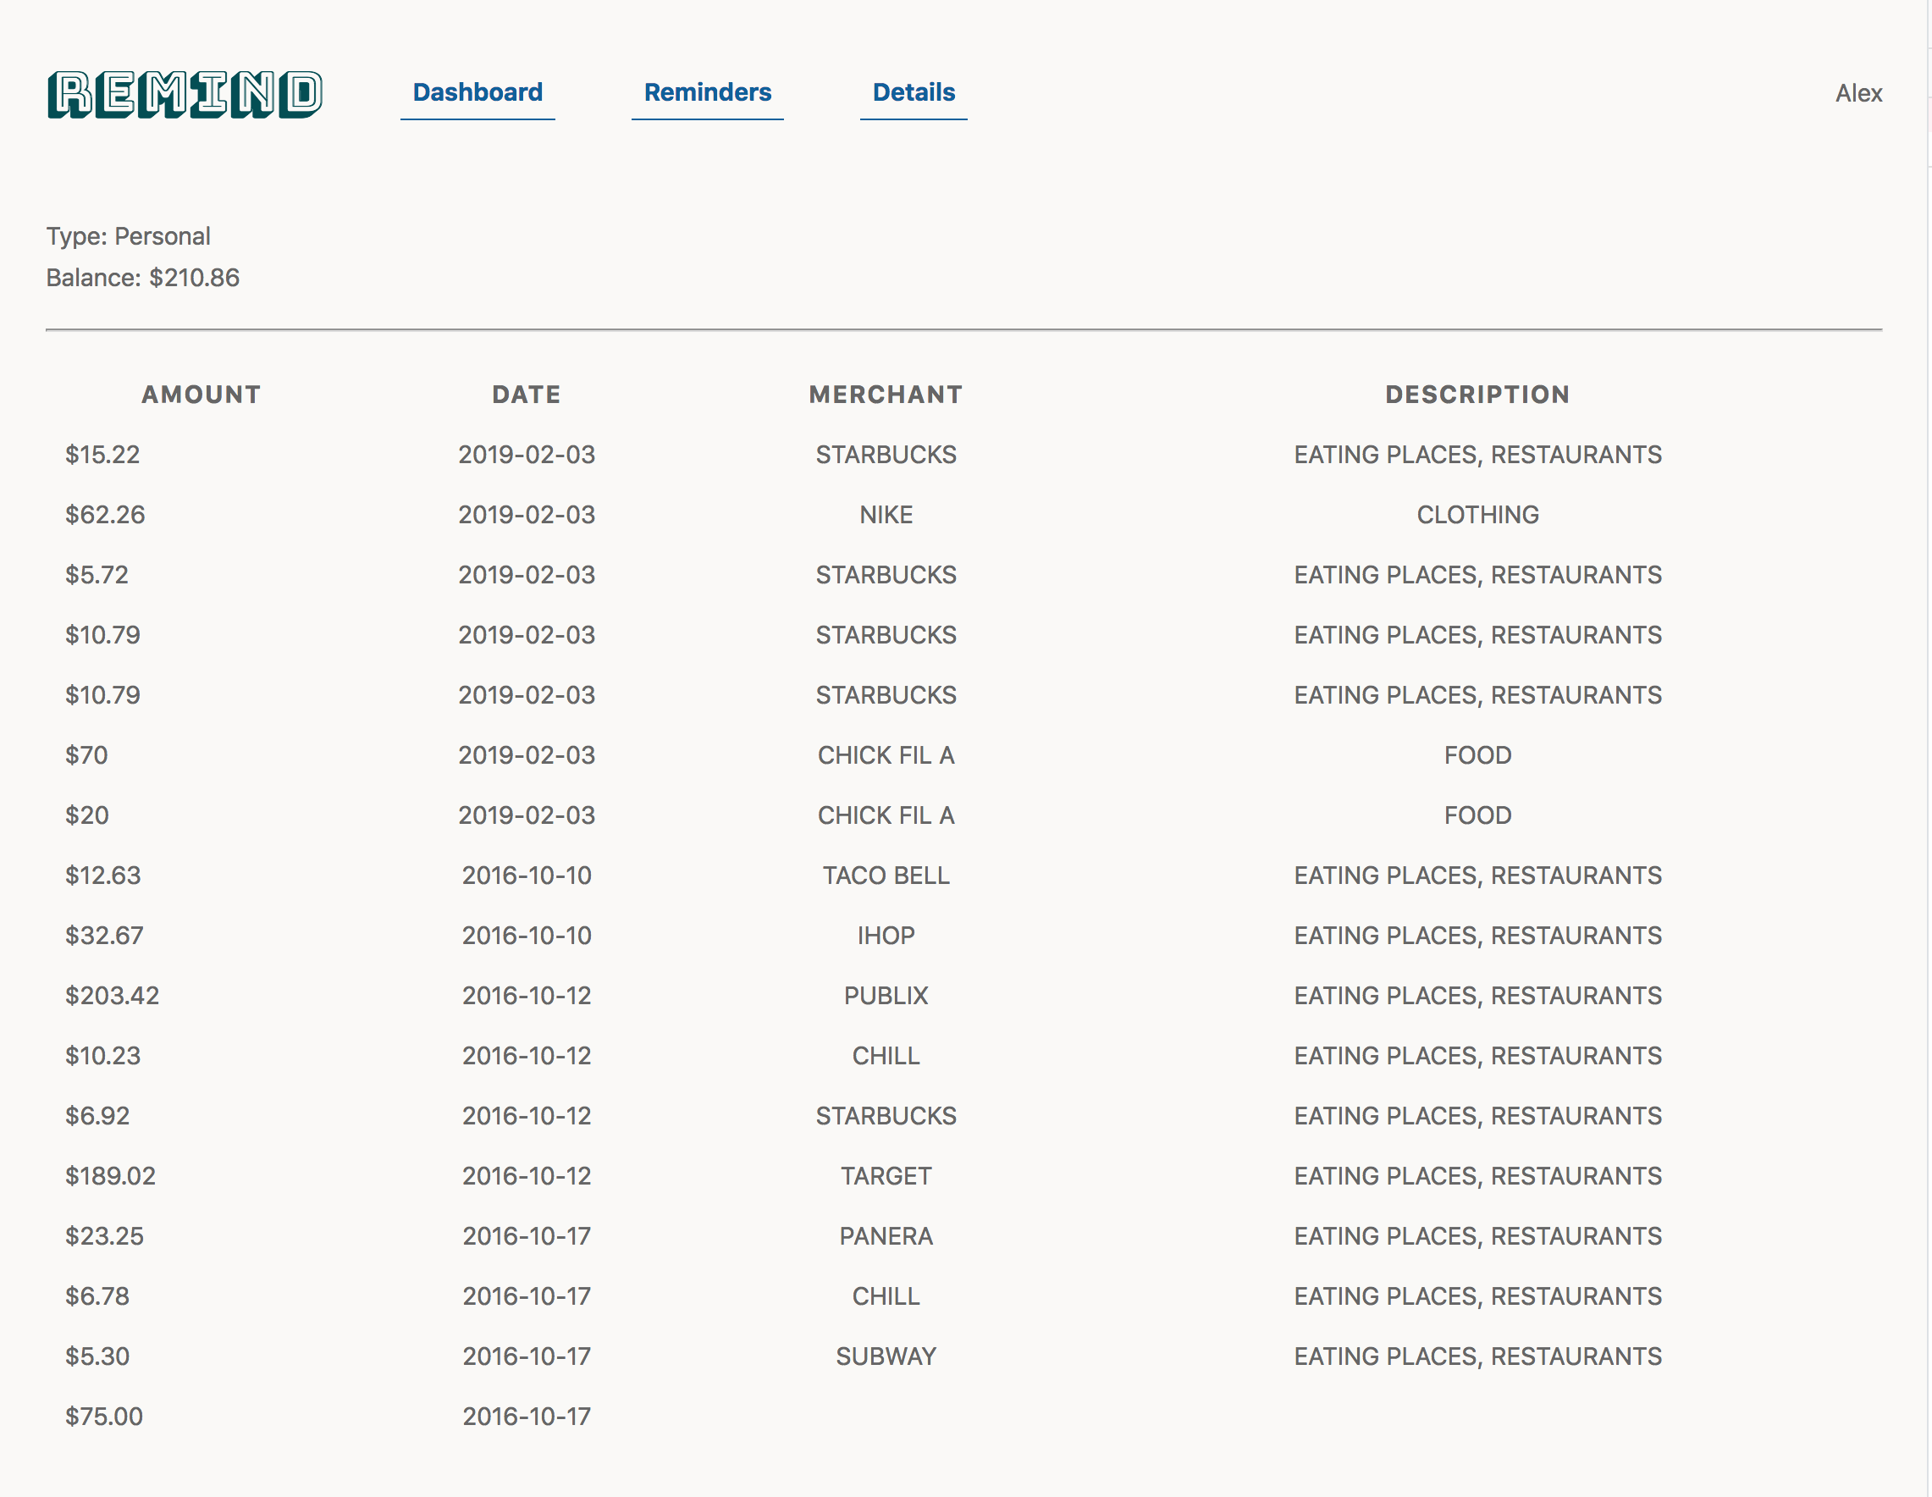Click the TACO BELL merchant entry
The height and width of the screenshot is (1497, 1932).
pyautogui.click(x=886, y=875)
